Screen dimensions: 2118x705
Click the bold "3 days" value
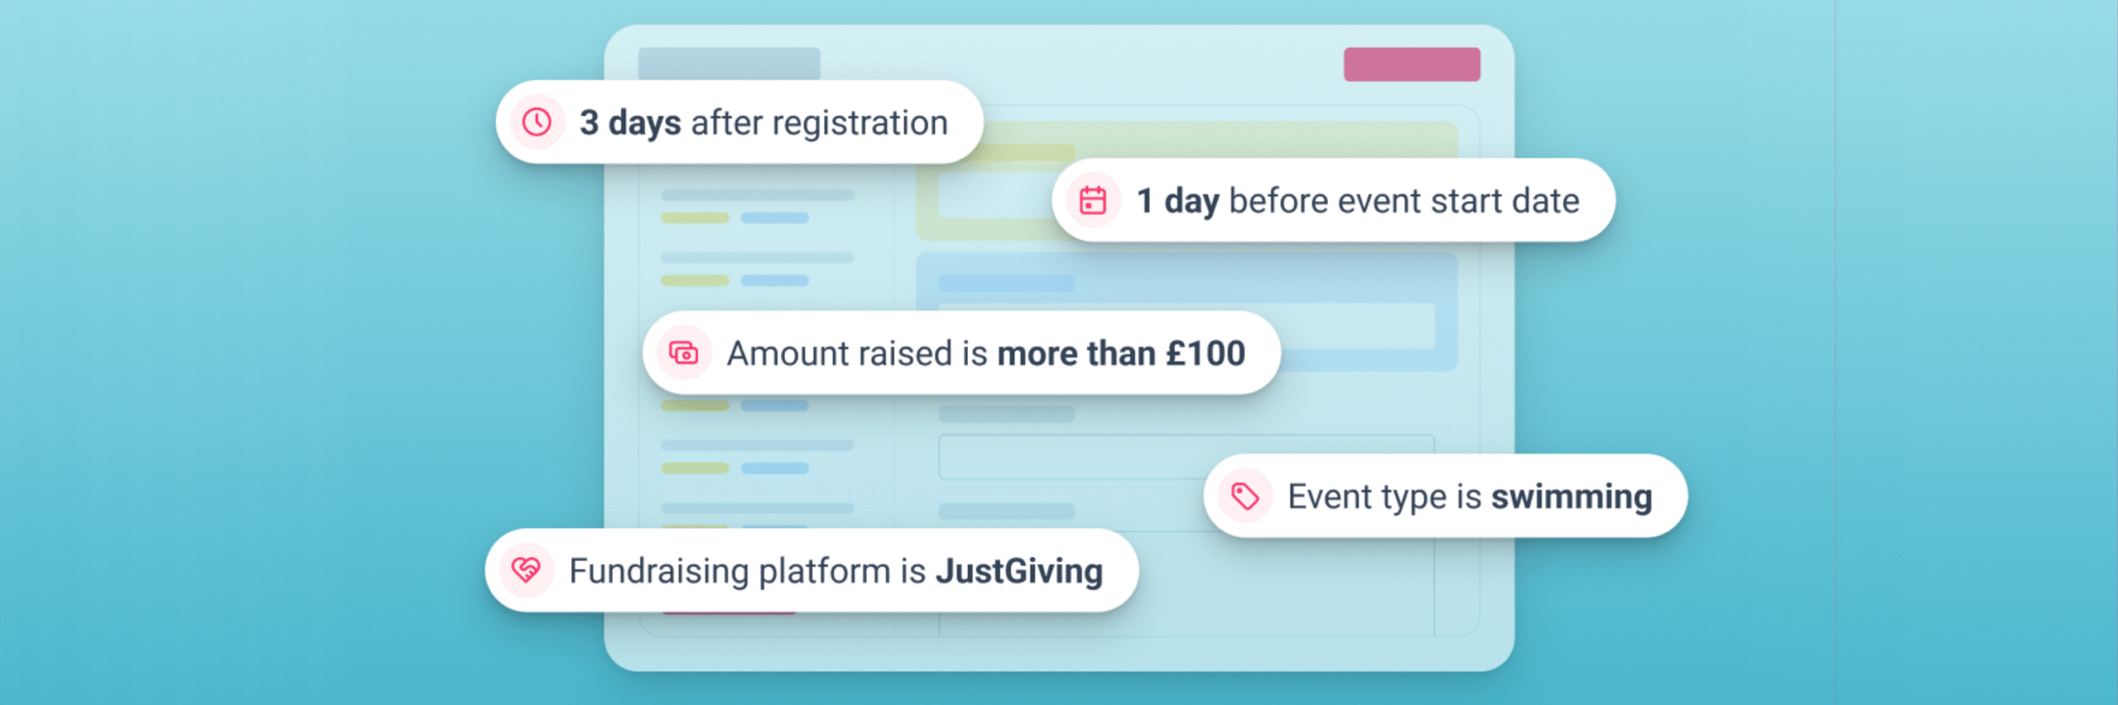[630, 122]
